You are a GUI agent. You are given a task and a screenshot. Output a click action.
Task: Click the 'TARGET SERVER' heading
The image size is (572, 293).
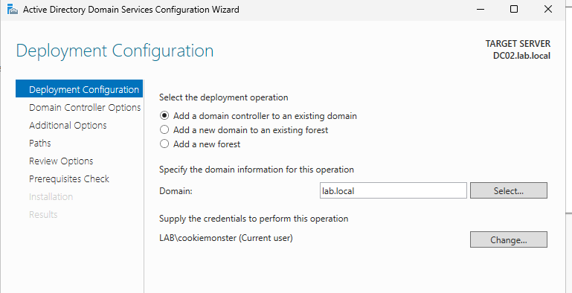pyautogui.click(x=518, y=43)
